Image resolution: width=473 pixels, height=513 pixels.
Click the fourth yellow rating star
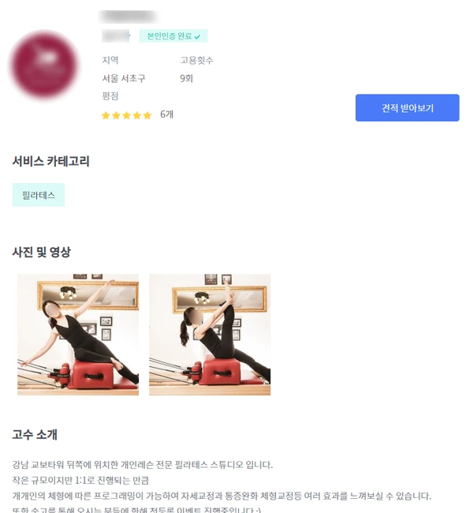pos(137,115)
